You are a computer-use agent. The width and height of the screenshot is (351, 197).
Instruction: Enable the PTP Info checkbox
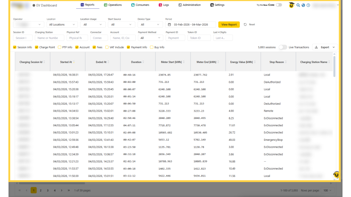60,47
